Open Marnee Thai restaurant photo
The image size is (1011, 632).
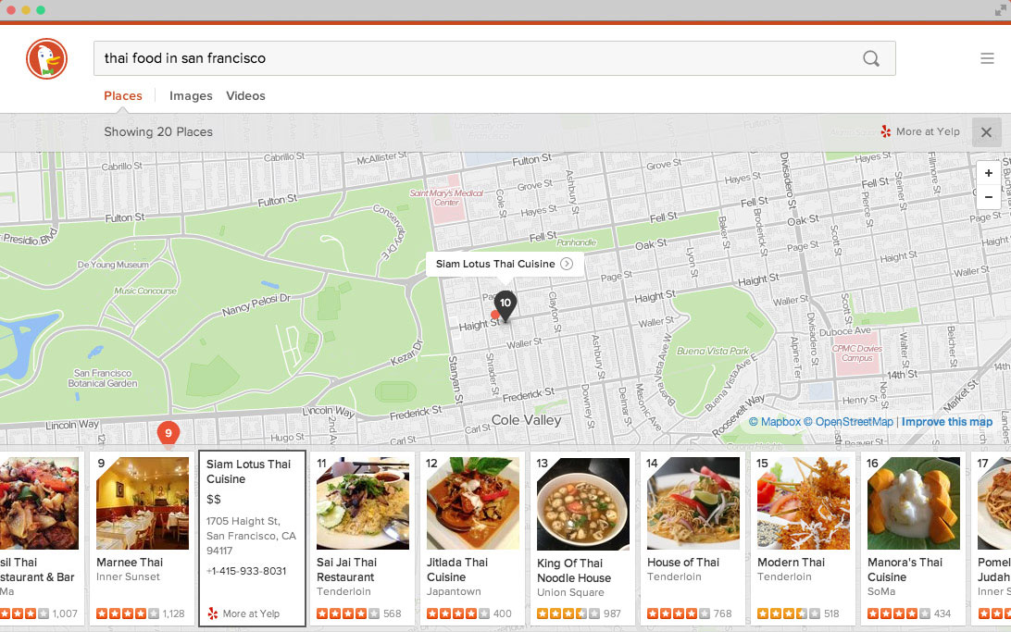point(143,503)
